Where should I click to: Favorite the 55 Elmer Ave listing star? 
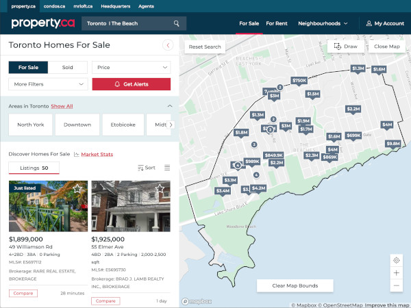(160, 188)
